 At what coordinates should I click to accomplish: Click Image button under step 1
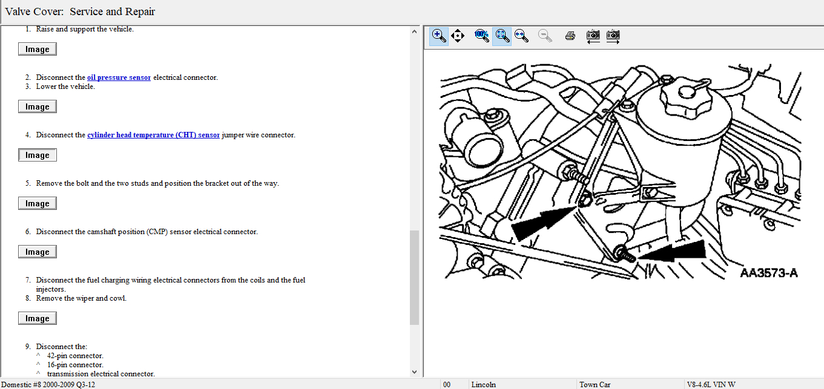click(x=38, y=50)
